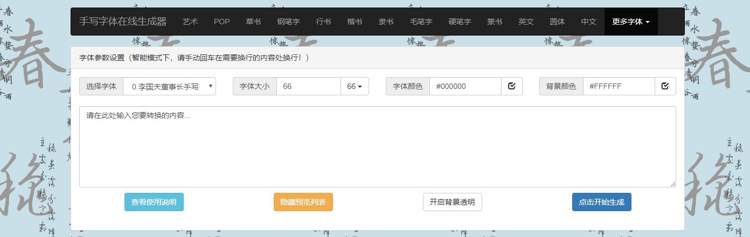
Task: Select the 钢笔字 nav item
Action: pos(288,22)
